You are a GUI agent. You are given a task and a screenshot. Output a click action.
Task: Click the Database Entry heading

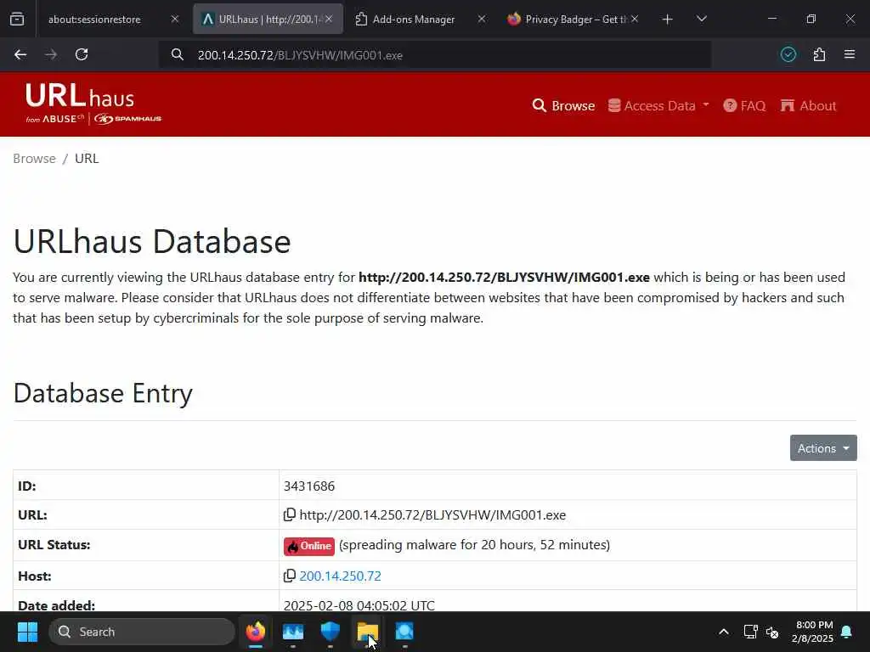click(103, 393)
